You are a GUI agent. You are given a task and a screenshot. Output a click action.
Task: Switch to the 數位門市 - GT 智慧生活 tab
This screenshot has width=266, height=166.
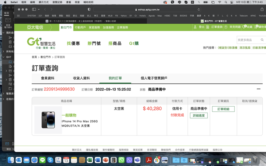tap(214, 21)
